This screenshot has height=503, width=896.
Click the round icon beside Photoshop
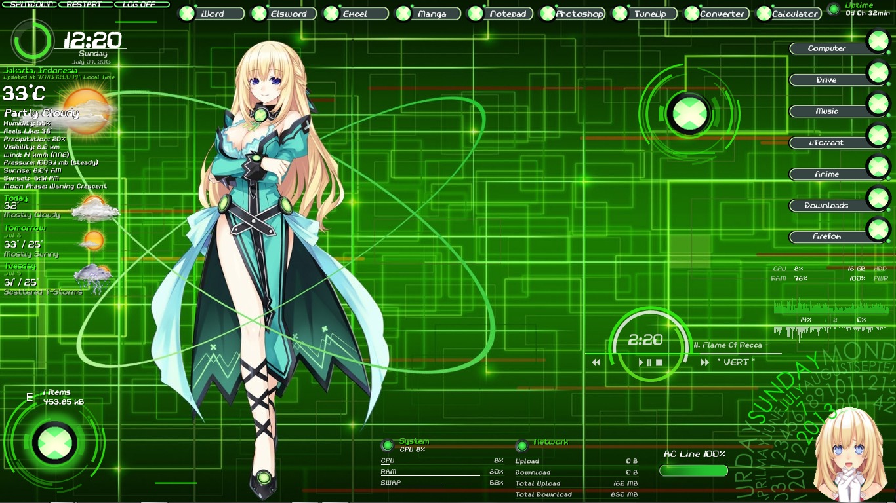(x=548, y=13)
